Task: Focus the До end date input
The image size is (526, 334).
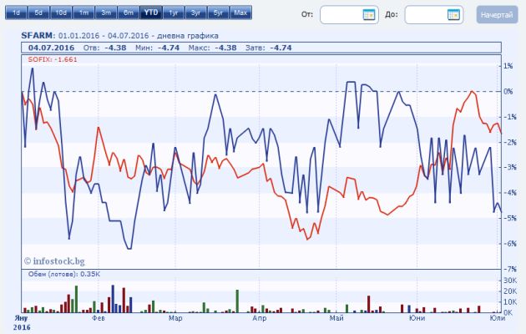Action: [x=434, y=15]
